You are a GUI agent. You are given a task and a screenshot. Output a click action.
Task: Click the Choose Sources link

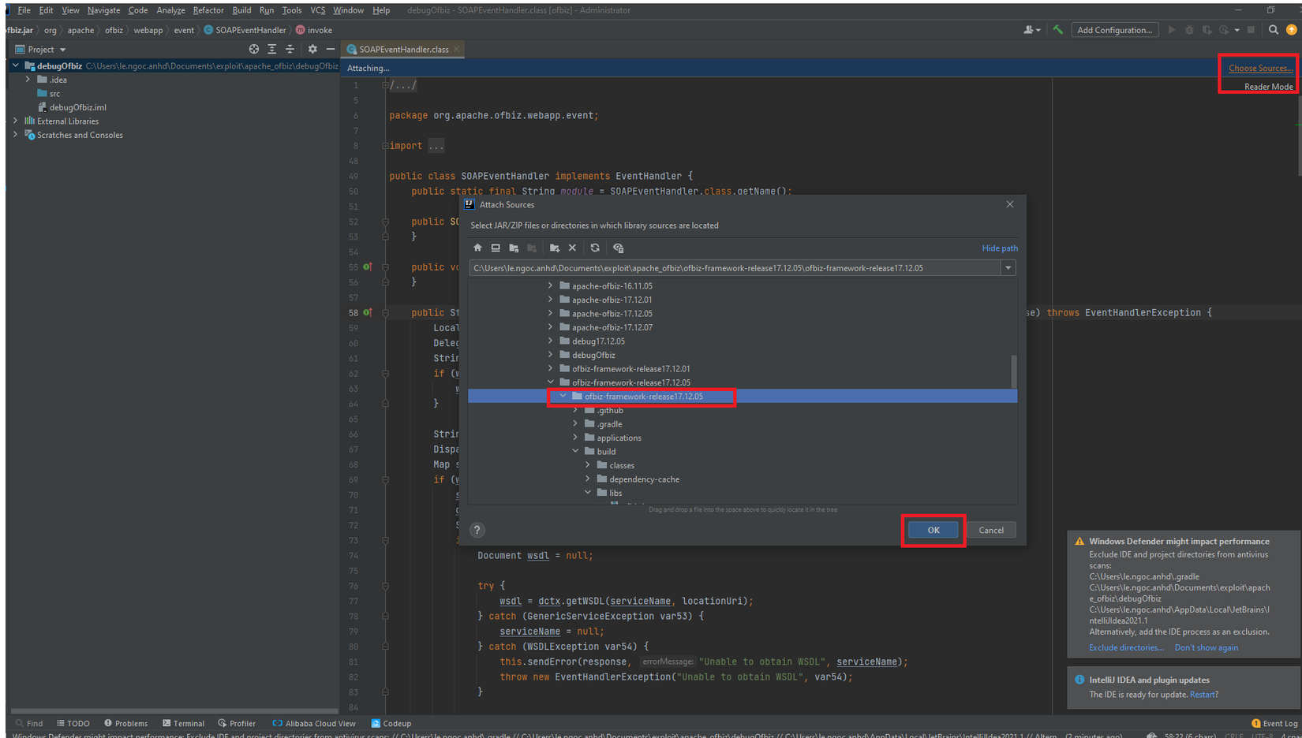[x=1260, y=69]
